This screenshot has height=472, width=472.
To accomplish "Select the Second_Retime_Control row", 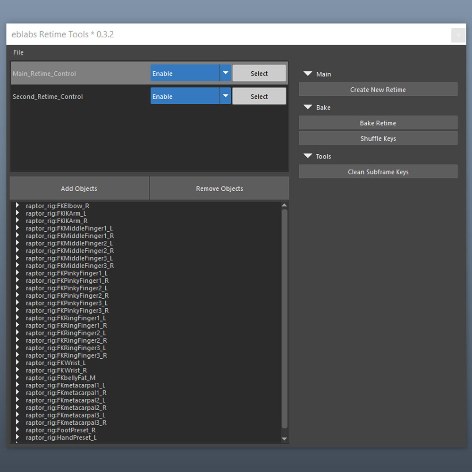I will pyautogui.click(x=149, y=96).
